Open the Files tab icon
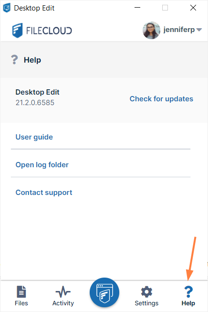The width and height of the screenshot is (208, 312). coord(21,292)
